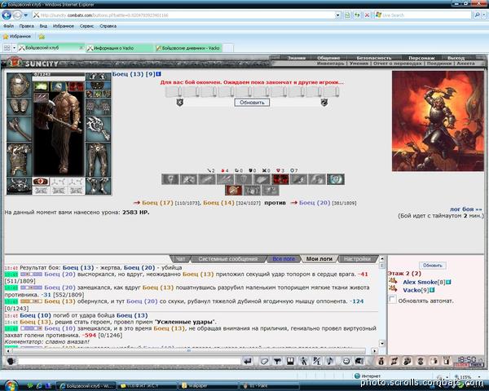Viewport: 489px width, 391px height.
Task: Open the Знания game menu
Action: tap(297, 58)
